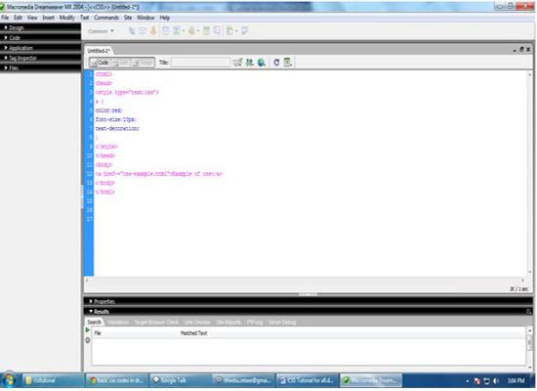Image resolution: width=537 pixels, height=391 pixels.
Task: Select the Search tab in Results
Action: coord(94,322)
